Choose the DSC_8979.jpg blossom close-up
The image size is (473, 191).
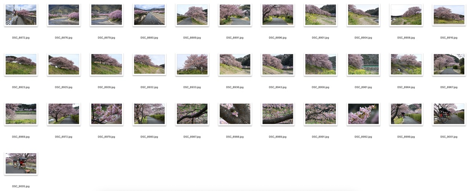[107, 114]
